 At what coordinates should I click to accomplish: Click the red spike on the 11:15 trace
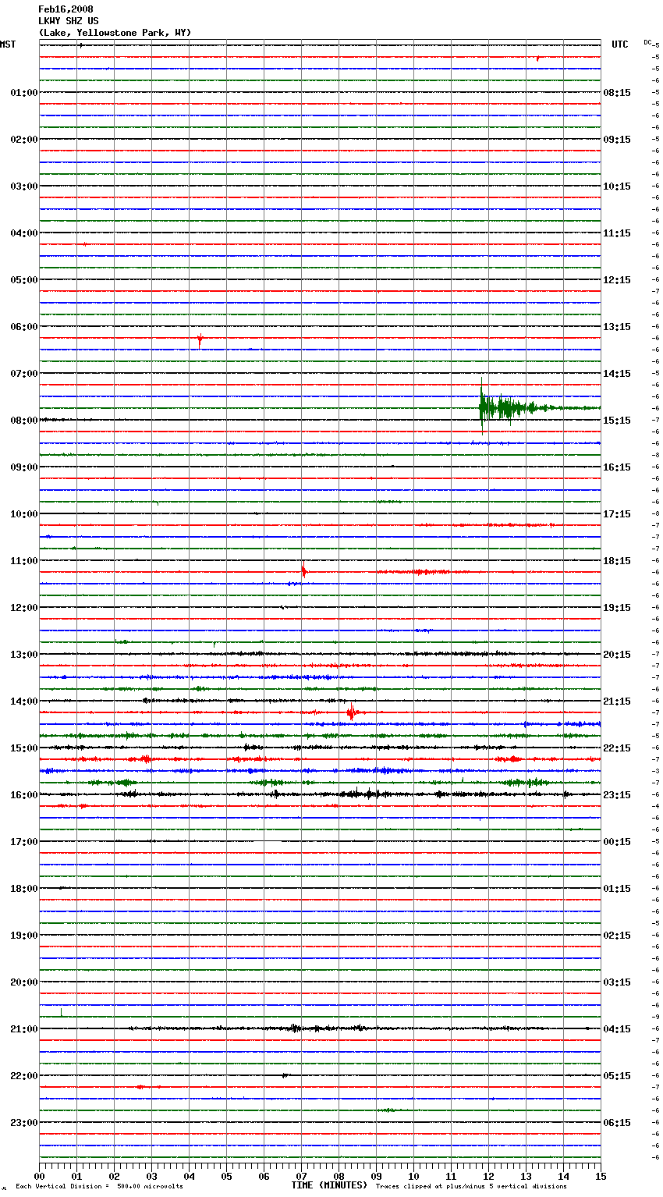pos(303,571)
